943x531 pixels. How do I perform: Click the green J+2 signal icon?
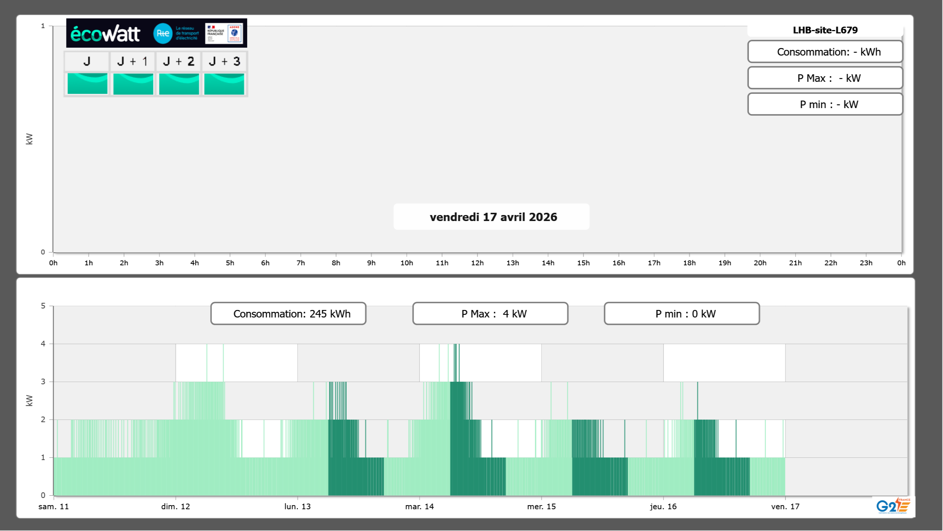179,84
